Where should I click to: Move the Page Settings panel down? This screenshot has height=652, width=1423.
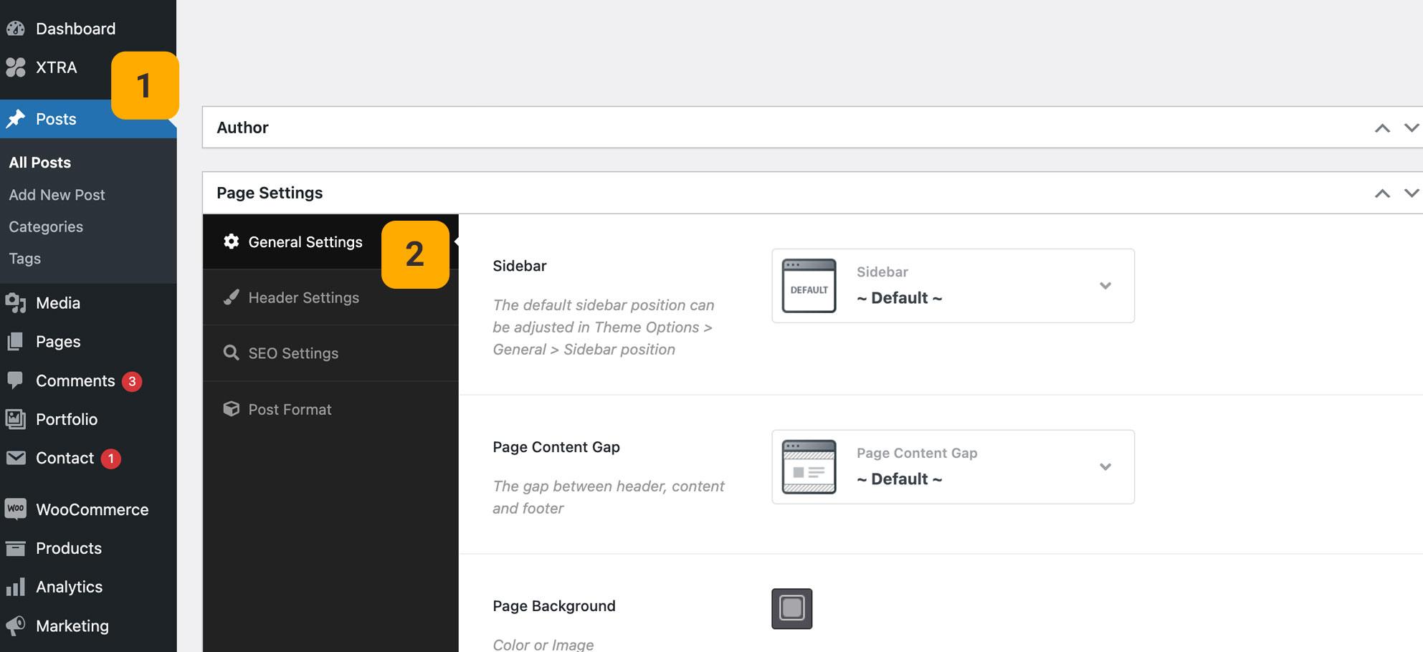[1411, 193]
